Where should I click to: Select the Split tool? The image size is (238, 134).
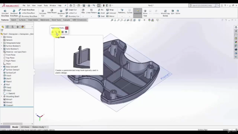(x=173, y=12)
